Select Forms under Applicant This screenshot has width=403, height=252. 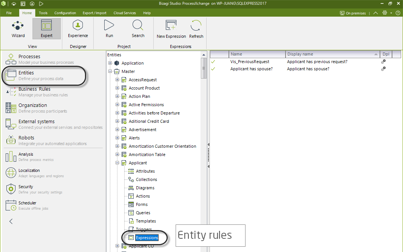coord(142,204)
